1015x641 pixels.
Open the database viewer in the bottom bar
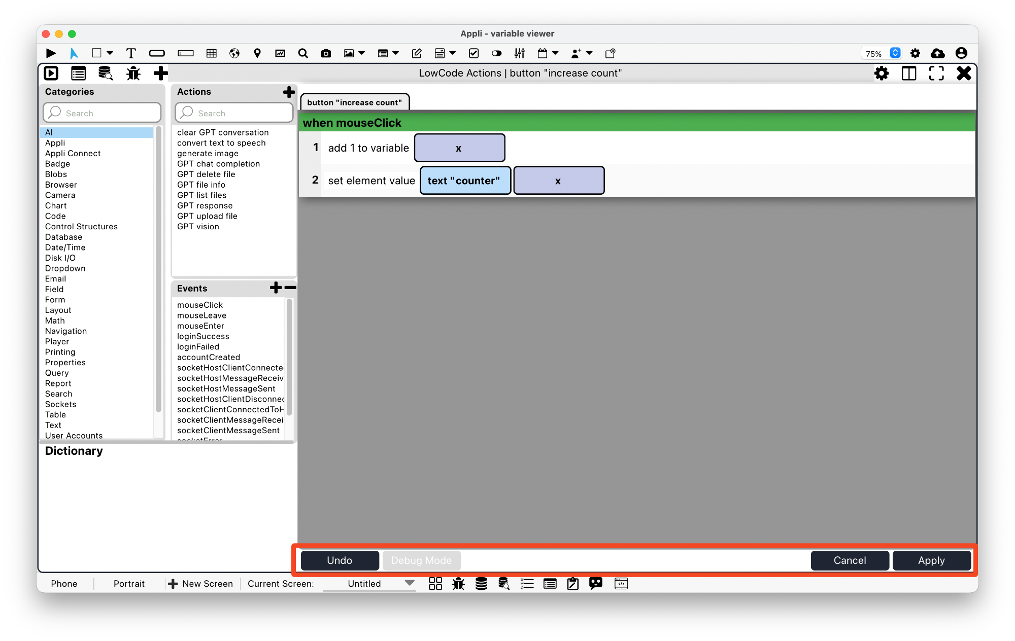[481, 584]
